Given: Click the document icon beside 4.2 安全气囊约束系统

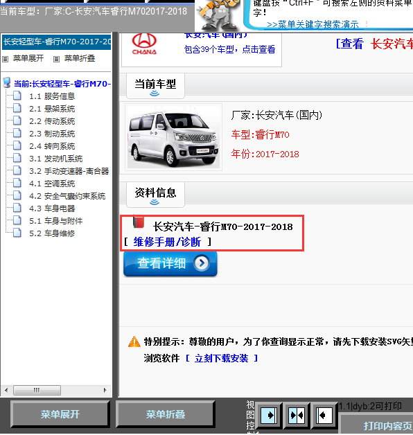Looking at the screenshot, I should (x=17, y=195).
